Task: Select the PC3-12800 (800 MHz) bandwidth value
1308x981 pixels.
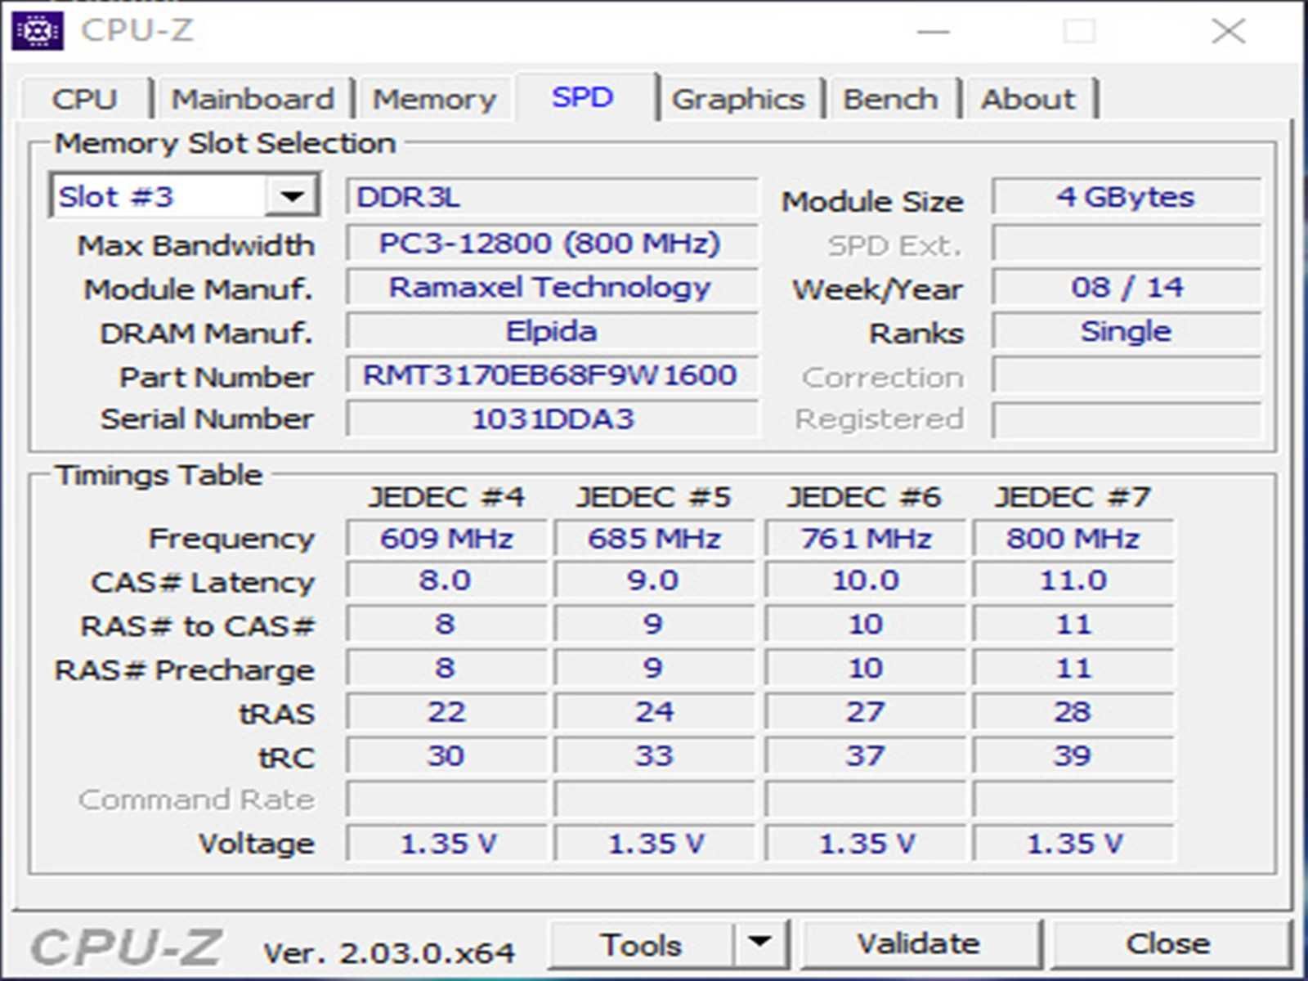Action: click(x=552, y=243)
